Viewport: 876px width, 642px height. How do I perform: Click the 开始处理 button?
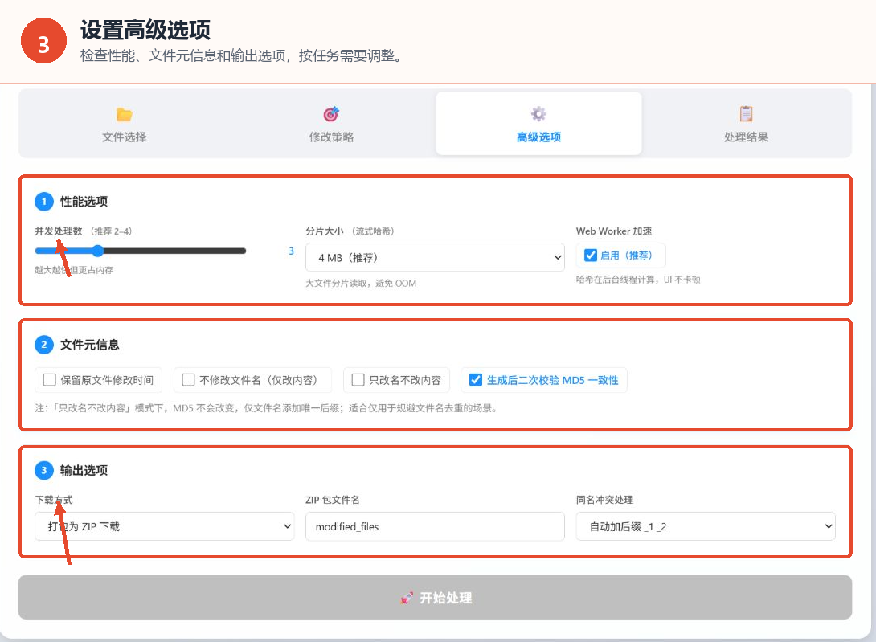435,597
